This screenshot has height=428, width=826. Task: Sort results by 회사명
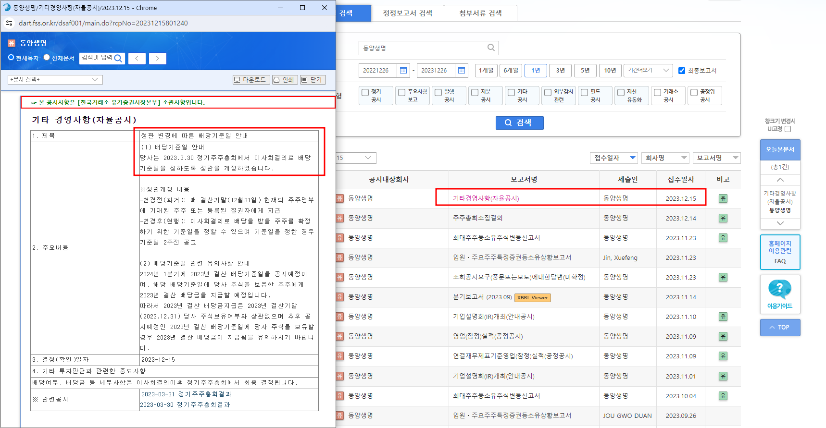pyautogui.click(x=665, y=158)
